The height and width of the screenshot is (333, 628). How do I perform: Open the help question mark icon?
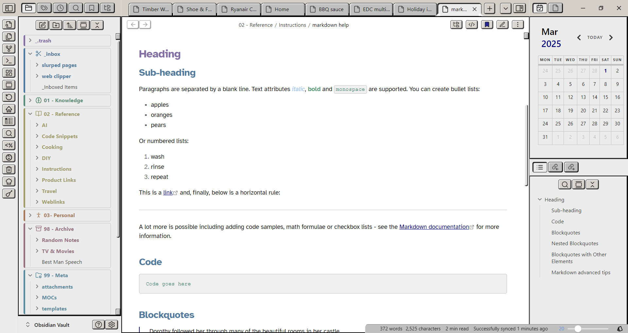point(98,325)
